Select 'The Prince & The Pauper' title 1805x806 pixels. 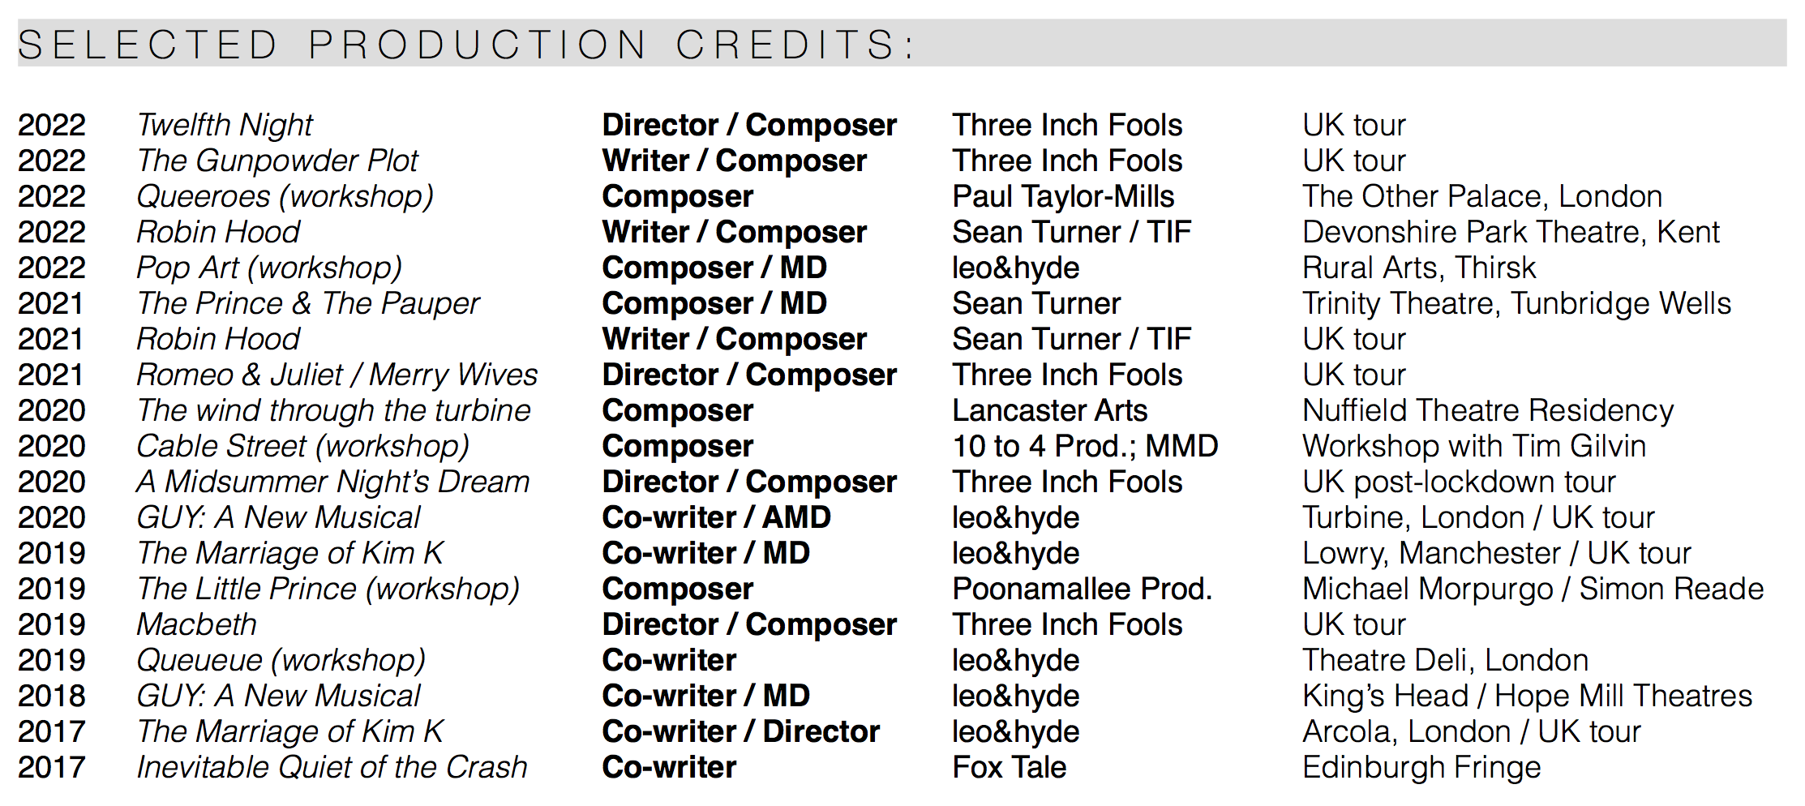[x=308, y=303]
